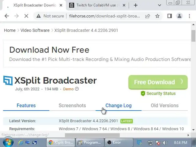
Task: Click the Not secure warning icon
Action: [39, 16]
